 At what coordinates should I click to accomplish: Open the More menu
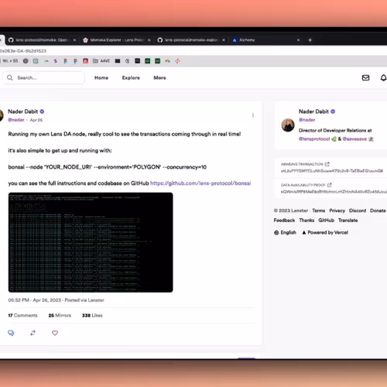[159, 77]
